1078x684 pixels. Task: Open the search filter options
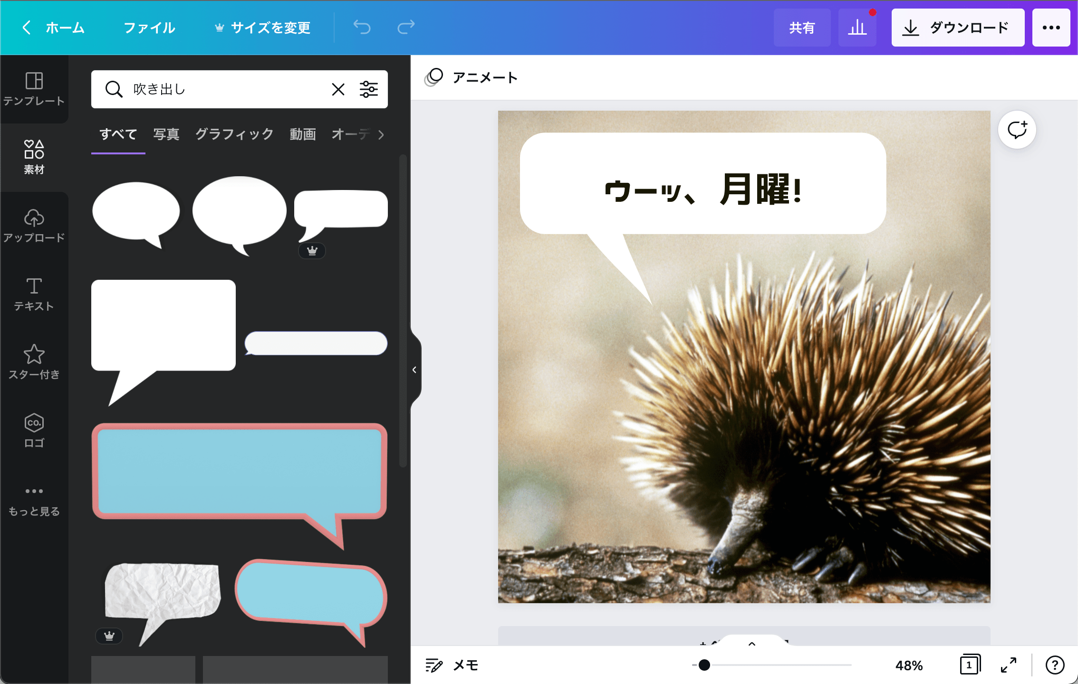pos(369,89)
